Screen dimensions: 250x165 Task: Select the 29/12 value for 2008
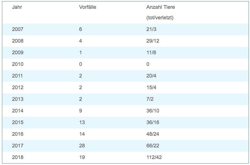[x=153, y=41]
